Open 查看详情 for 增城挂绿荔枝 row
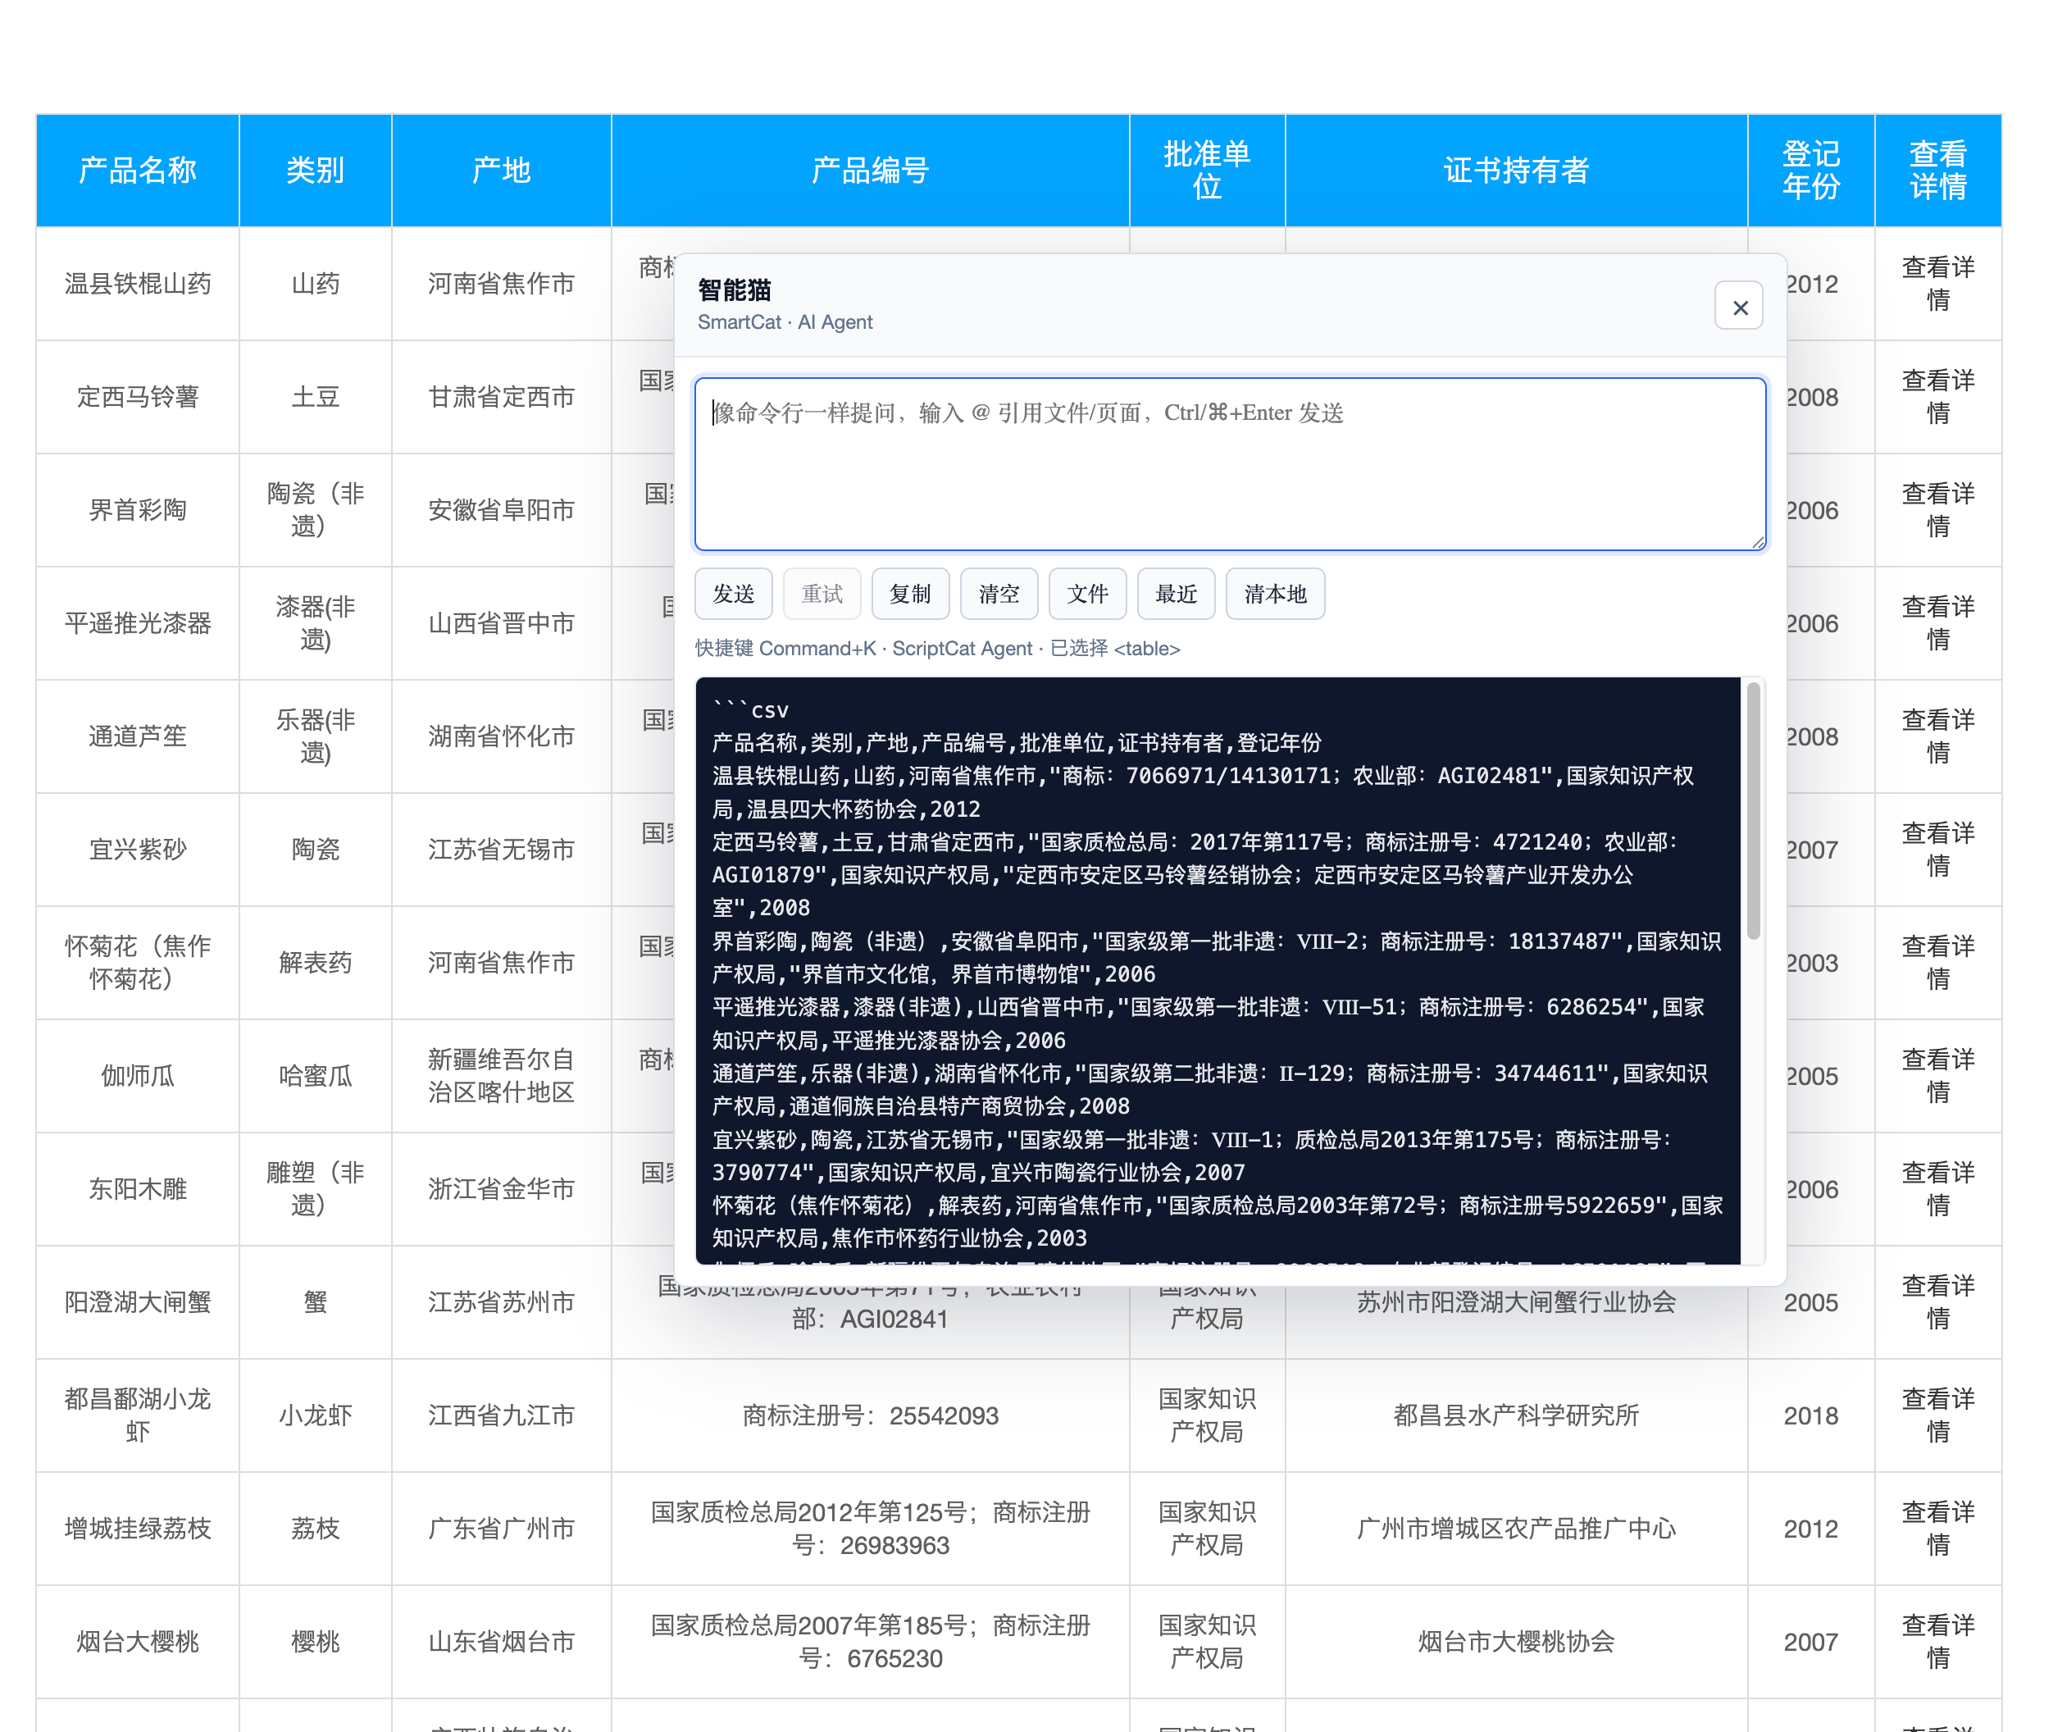 (x=1937, y=1529)
